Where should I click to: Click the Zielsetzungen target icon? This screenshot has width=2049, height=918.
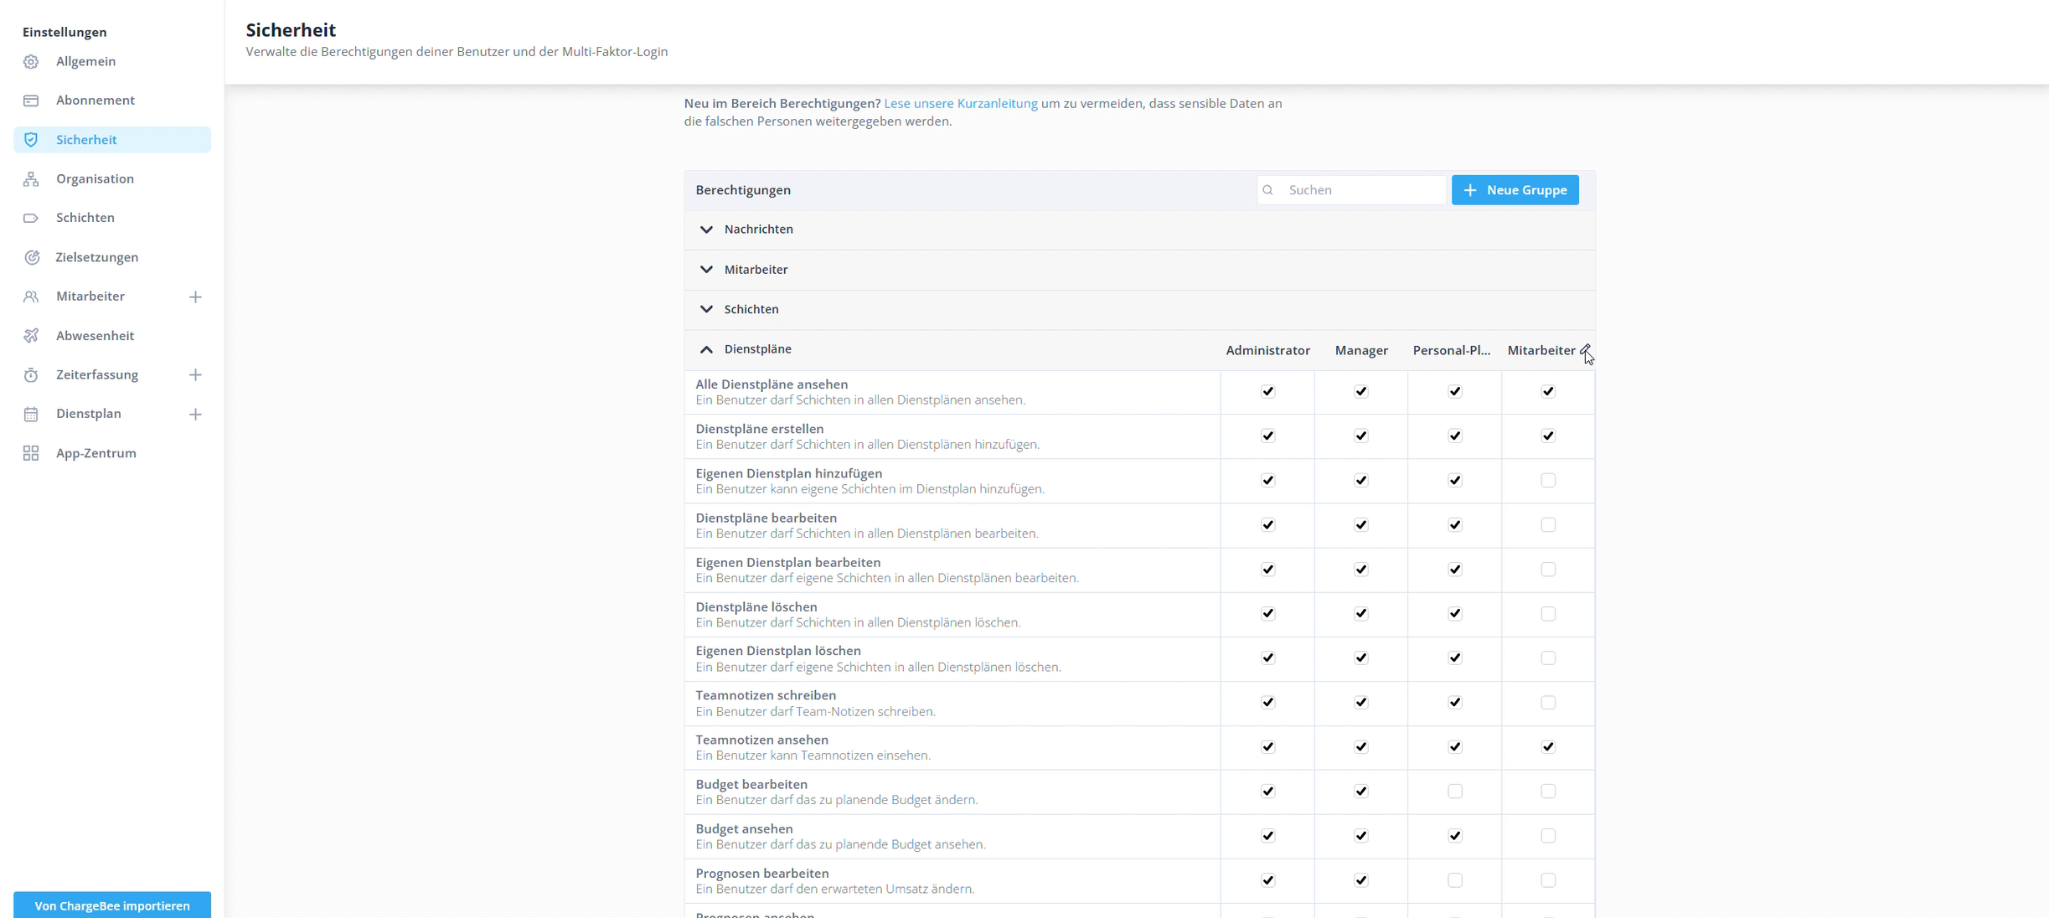31,257
